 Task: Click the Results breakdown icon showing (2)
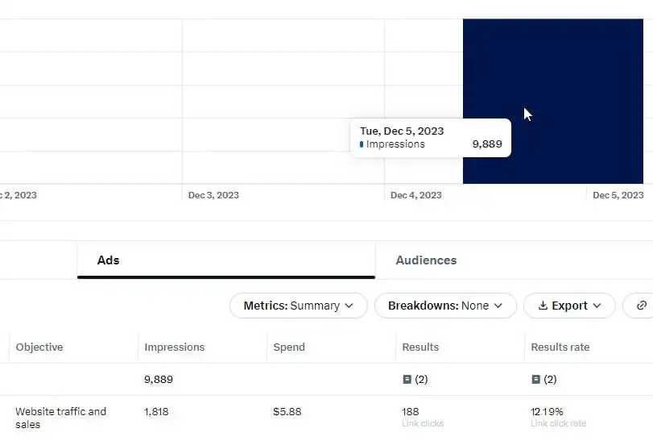[x=407, y=379]
